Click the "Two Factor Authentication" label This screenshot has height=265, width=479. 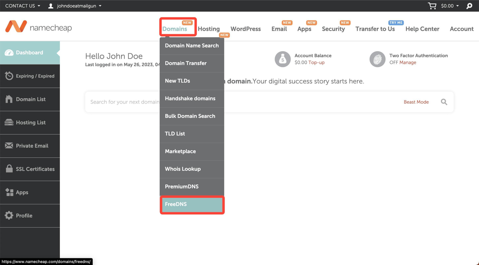coord(419,56)
